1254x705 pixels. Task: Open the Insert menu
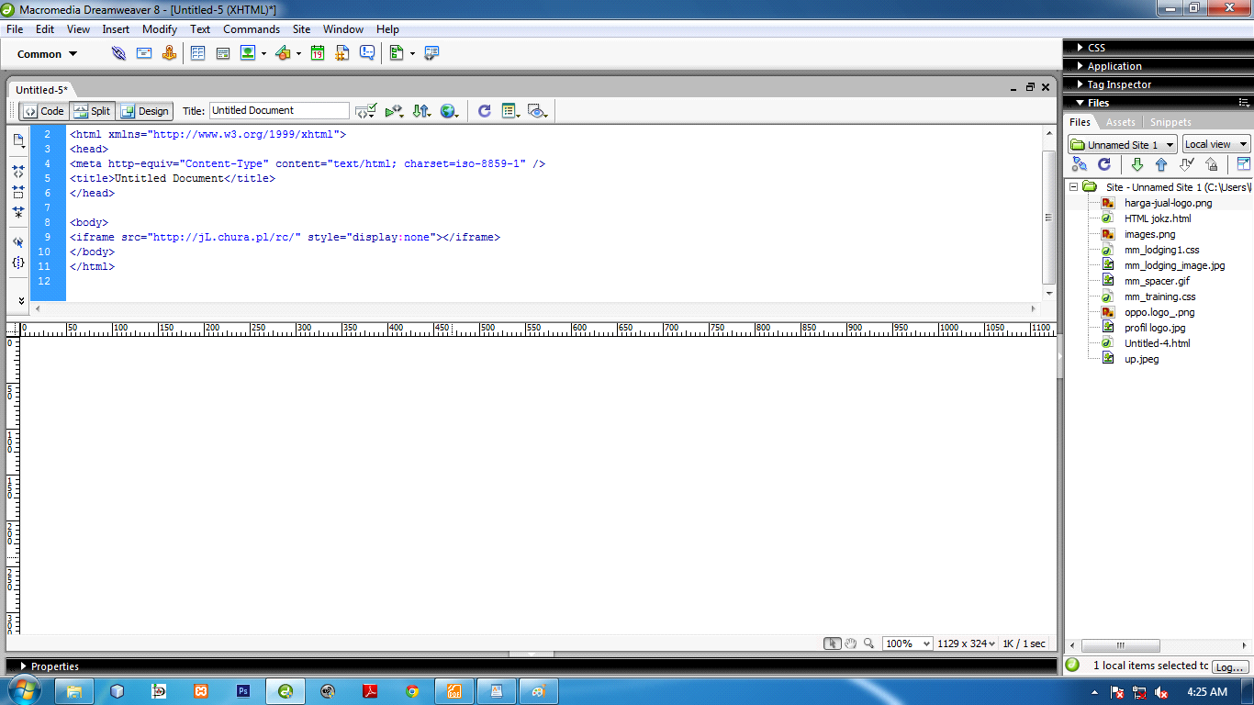click(116, 29)
